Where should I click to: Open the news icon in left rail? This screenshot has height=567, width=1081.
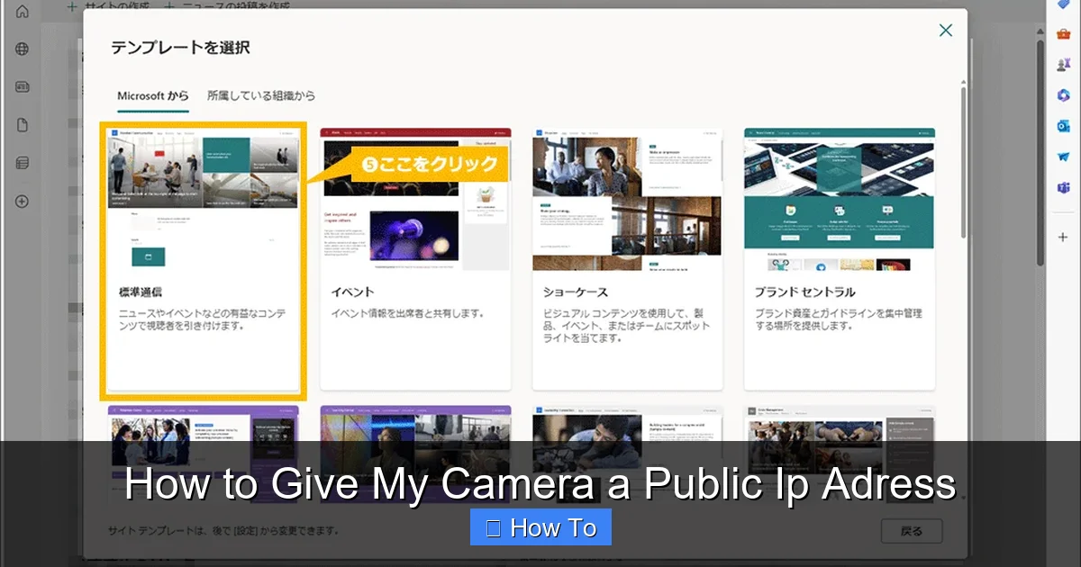pos(23,87)
